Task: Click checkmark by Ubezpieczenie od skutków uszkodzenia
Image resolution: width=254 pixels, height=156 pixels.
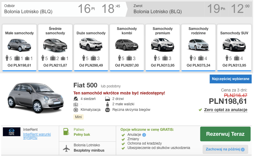Action: pyautogui.click(x=123, y=148)
